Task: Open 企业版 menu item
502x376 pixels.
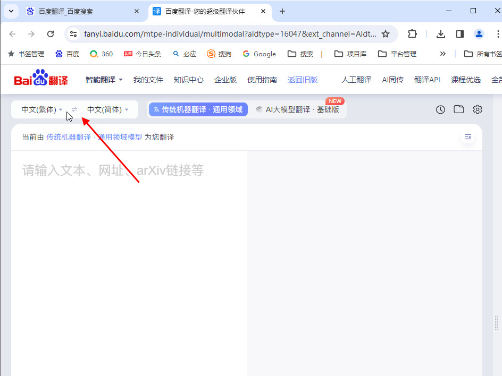Action: (x=225, y=80)
